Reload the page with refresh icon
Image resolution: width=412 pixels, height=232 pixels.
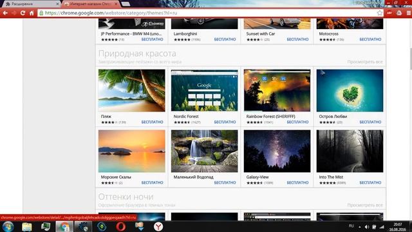pos(23,13)
